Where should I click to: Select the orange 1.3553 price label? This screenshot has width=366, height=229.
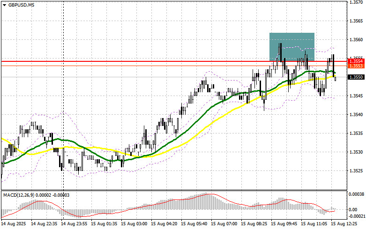[x=356, y=66]
